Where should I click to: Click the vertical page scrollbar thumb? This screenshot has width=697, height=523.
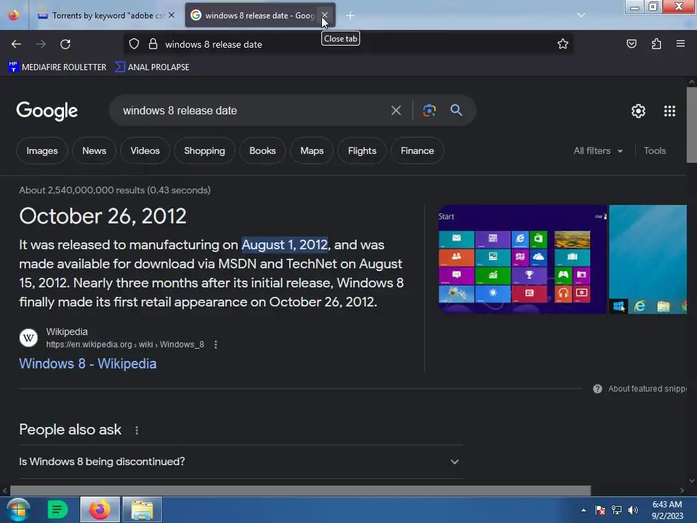(692, 125)
